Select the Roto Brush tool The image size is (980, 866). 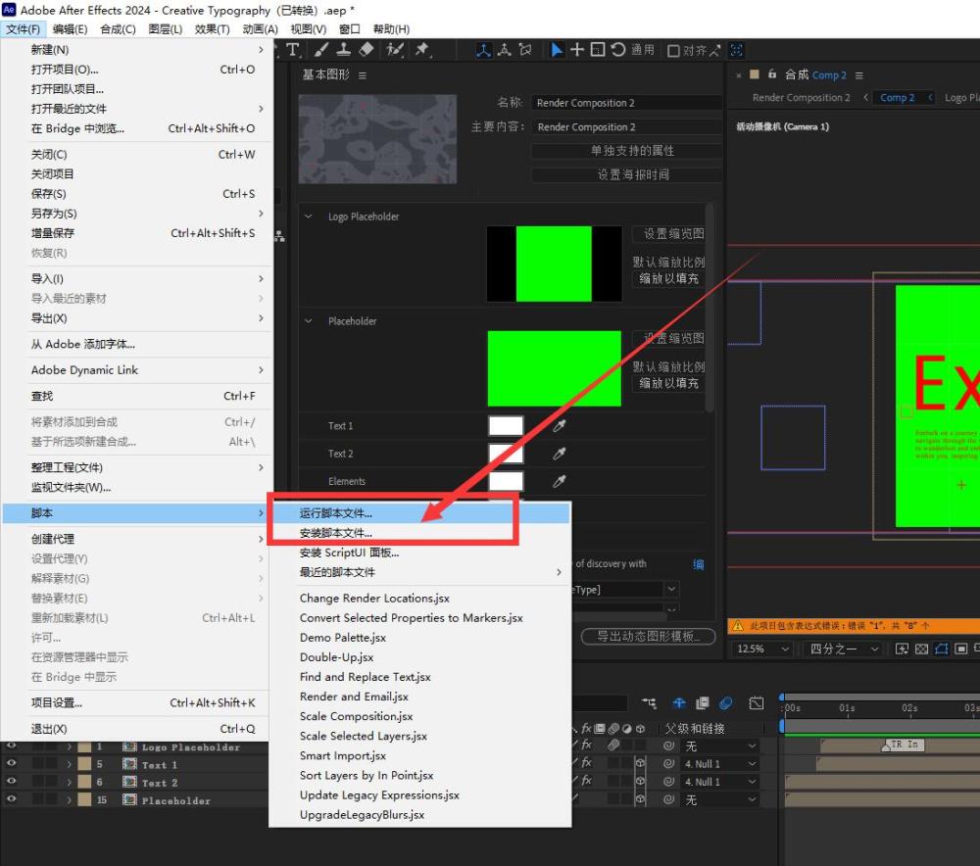tap(395, 49)
